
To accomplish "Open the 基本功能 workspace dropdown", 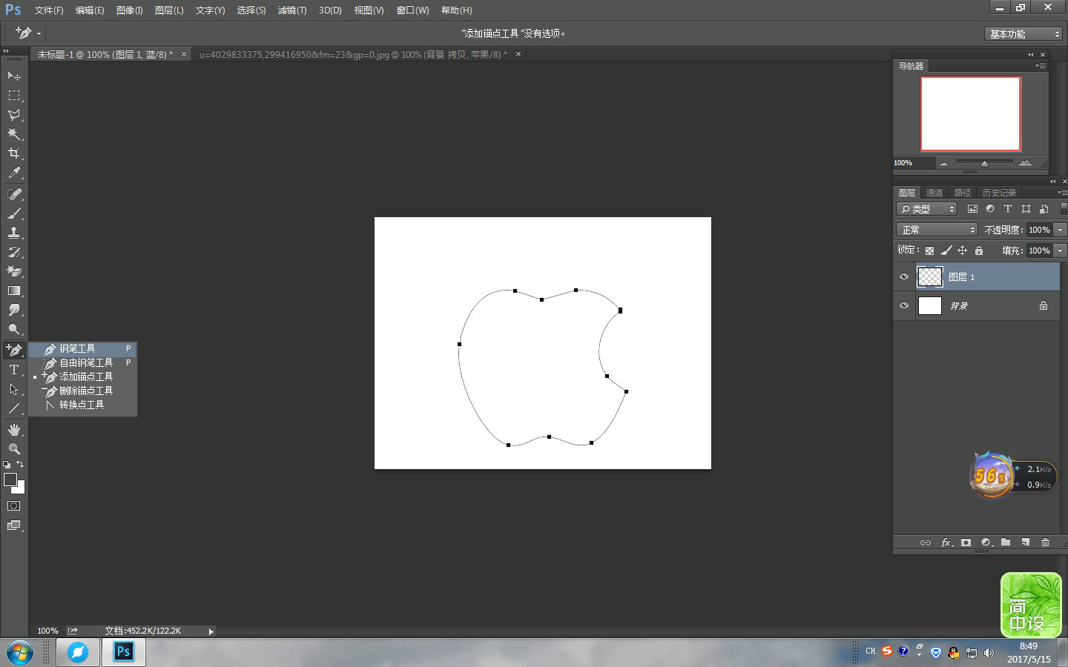I will [x=1023, y=34].
